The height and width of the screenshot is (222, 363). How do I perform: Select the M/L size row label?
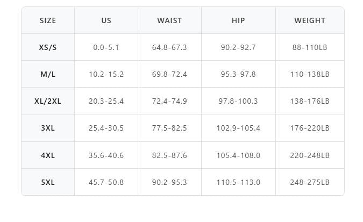coord(48,74)
